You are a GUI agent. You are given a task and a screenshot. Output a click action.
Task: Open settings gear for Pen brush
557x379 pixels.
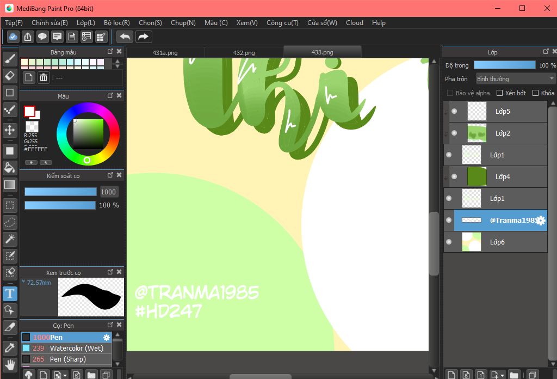[x=107, y=338]
